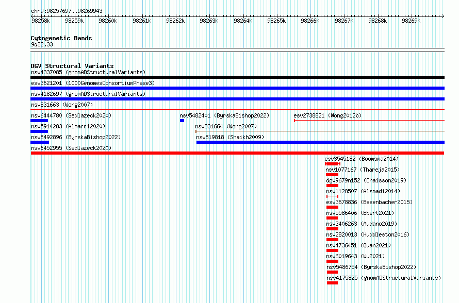459x303 pixels.
Task: Click the long red nsv6452955 bar
Action: (x=237, y=153)
